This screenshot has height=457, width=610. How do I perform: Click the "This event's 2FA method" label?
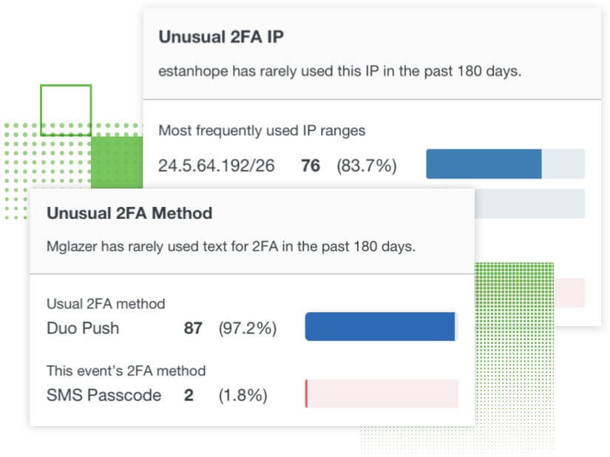click(x=126, y=370)
